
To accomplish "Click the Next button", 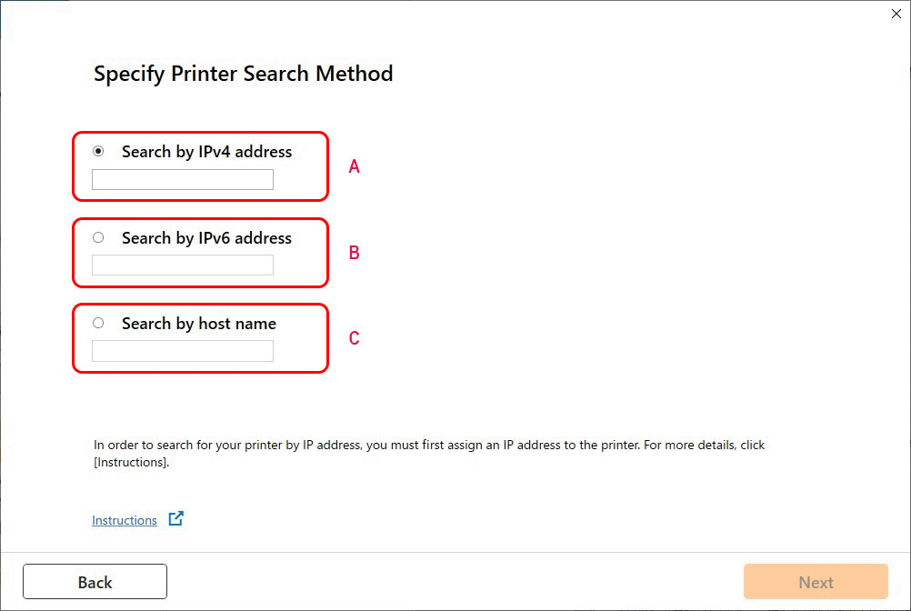I will pos(816,582).
